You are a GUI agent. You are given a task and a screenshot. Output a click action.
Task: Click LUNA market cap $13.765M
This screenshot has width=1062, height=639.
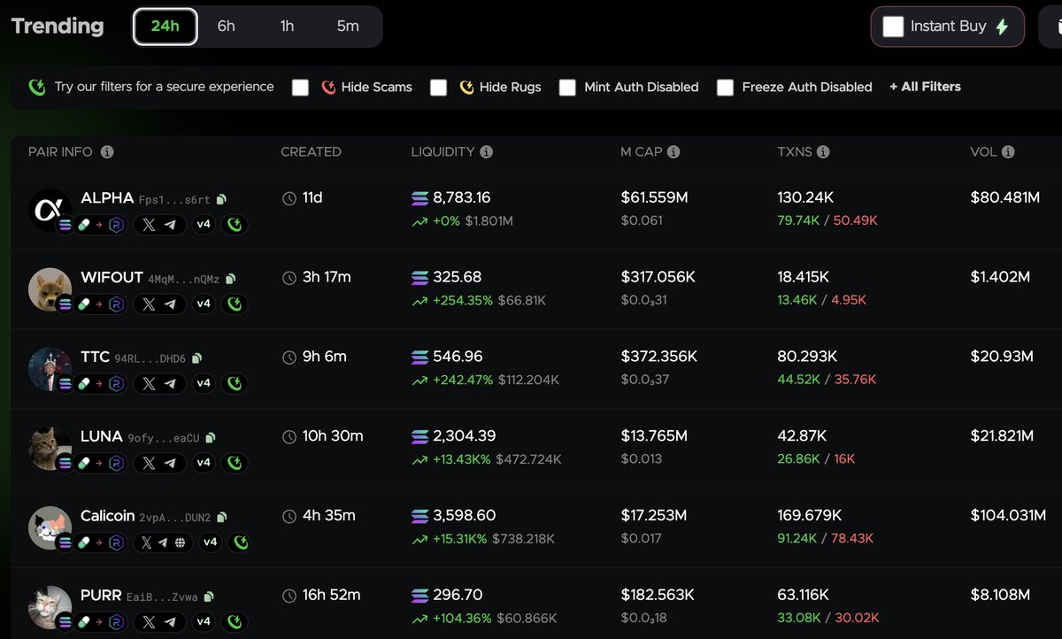[x=653, y=436]
